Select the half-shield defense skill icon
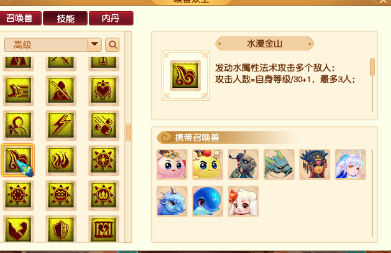391x253 pixels. 61,229
